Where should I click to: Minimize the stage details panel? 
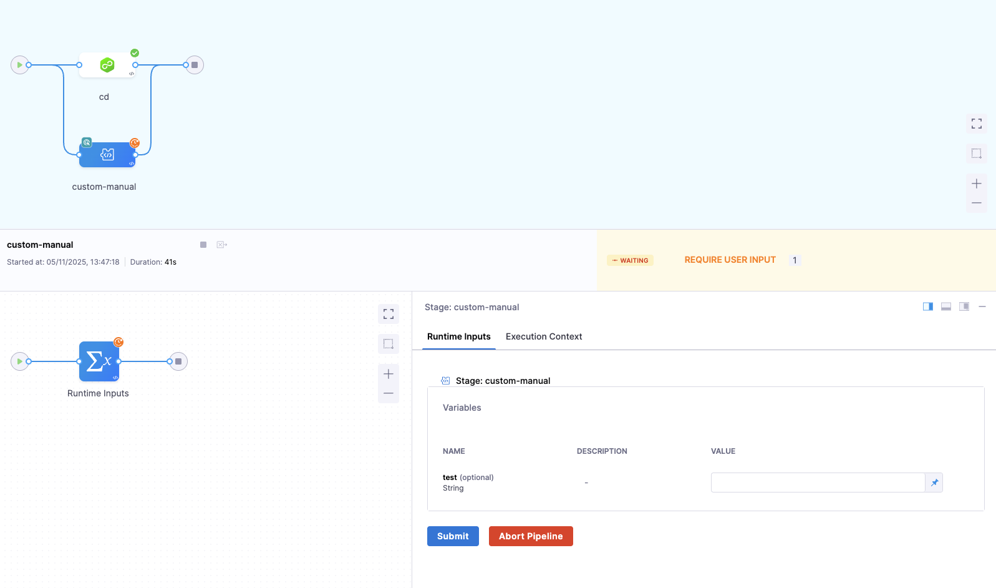pyautogui.click(x=982, y=306)
